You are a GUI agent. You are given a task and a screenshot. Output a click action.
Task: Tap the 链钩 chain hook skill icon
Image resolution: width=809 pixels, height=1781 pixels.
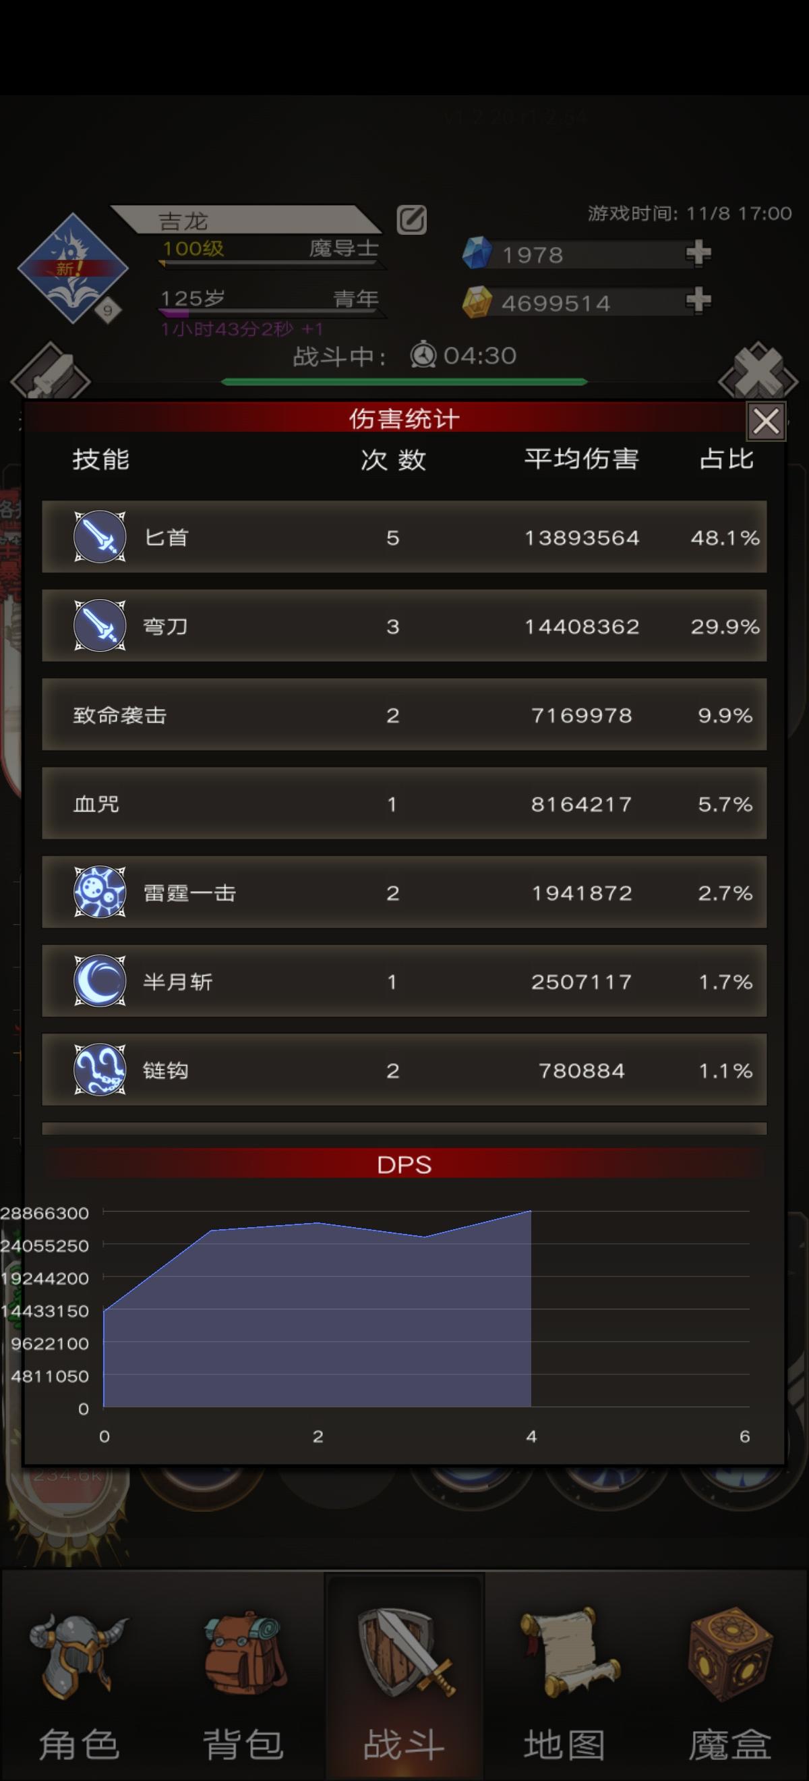click(x=100, y=1069)
